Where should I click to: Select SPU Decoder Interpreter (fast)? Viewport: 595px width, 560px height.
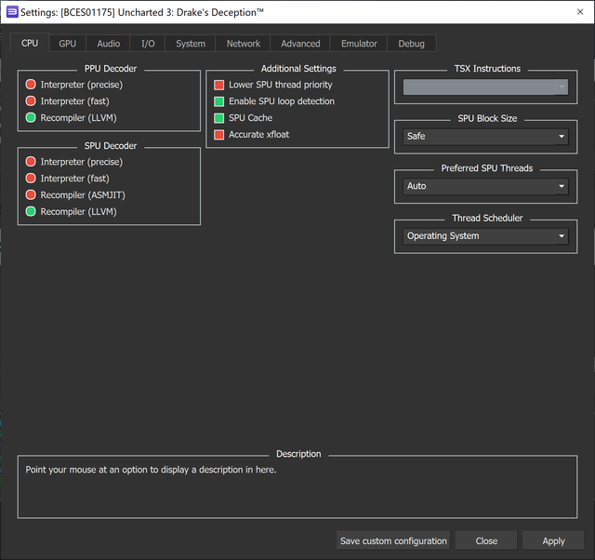point(67,179)
